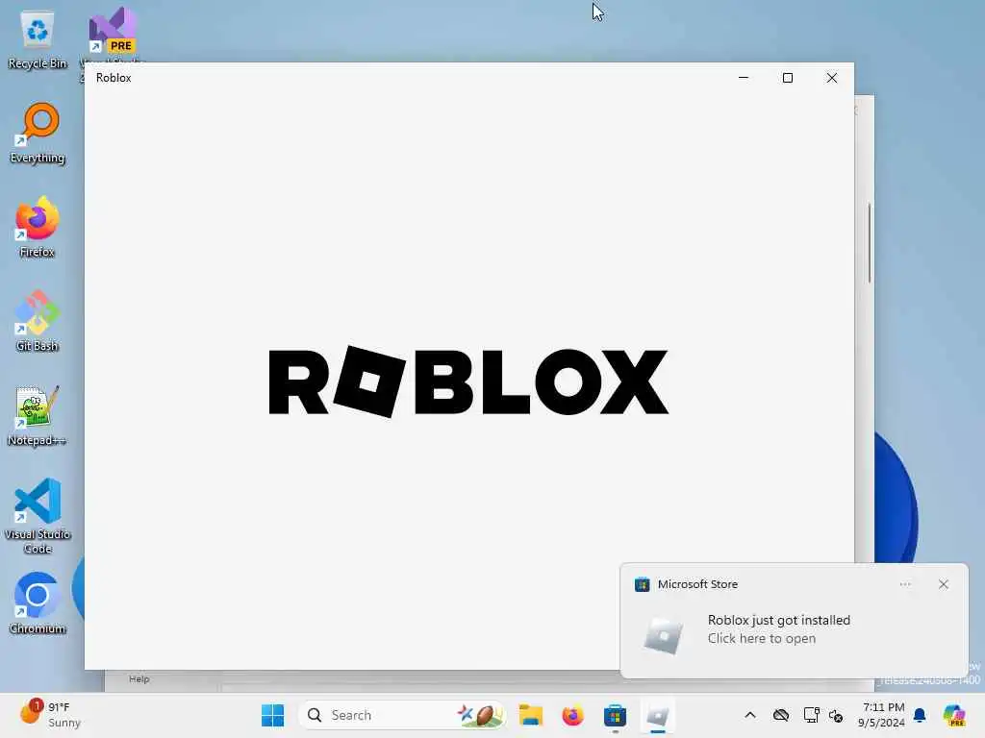Image resolution: width=985 pixels, height=738 pixels.
Task: Open Firefox from the taskbar
Action: (x=572, y=715)
